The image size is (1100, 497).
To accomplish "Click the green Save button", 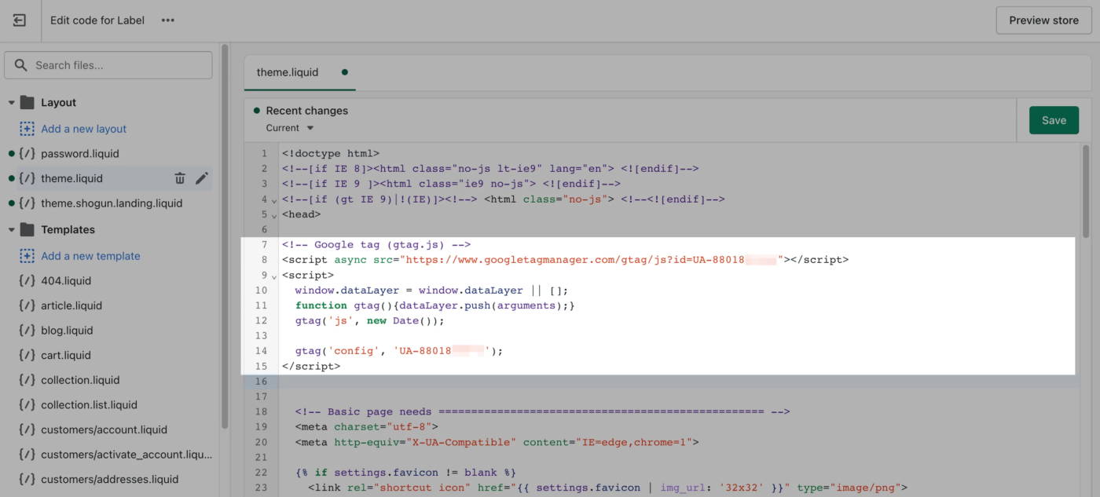I will pyautogui.click(x=1054, y=120).
